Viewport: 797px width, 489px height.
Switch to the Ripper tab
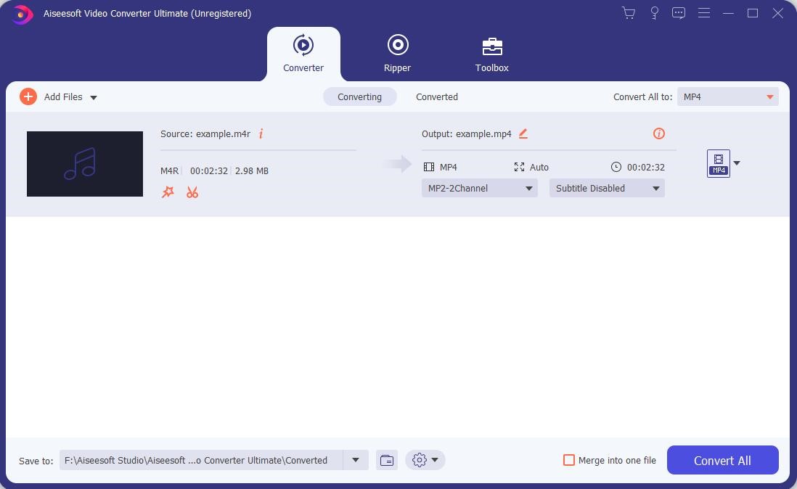(398, 54)
